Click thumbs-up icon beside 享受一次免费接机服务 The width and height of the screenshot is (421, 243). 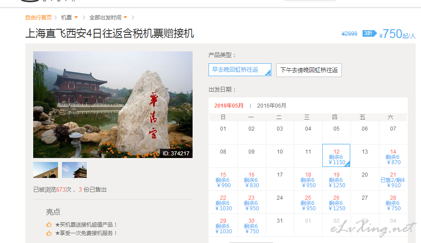49,233
